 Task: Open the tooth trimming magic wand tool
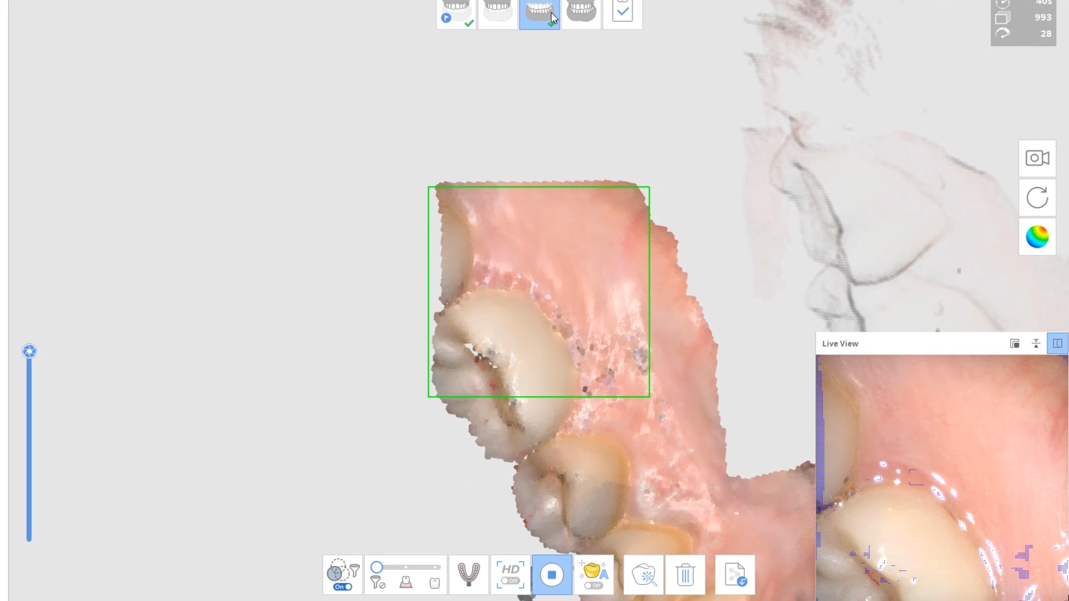pos(644,575)
